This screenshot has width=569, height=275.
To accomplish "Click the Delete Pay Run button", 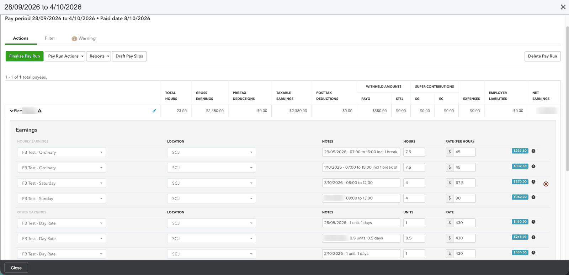I will [543, 56].
